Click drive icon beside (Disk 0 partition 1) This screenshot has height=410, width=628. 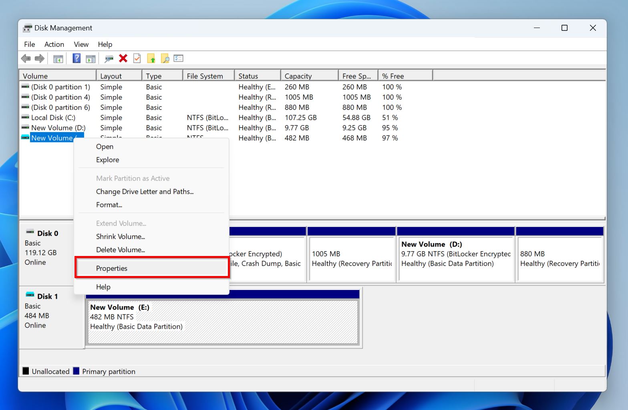[x=25, y=86]
